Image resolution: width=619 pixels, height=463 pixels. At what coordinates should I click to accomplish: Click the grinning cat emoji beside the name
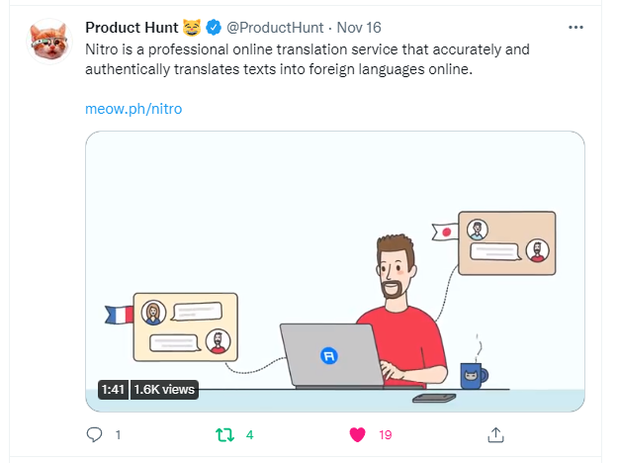point(192,28)
